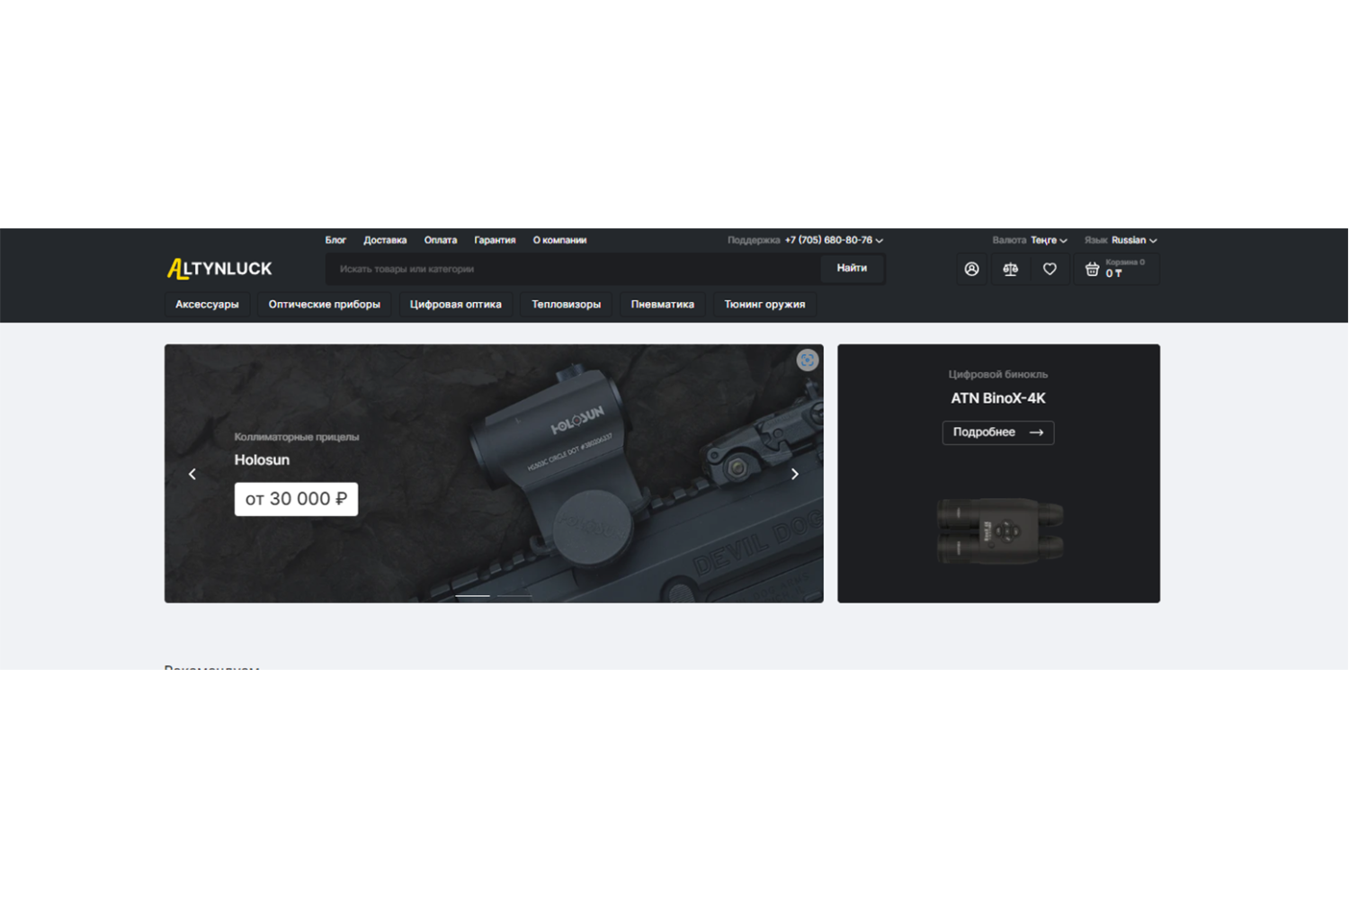Open the Цифровая оптика category
The height and width of the screenshot is (899, 1349).
pos(456,305)
